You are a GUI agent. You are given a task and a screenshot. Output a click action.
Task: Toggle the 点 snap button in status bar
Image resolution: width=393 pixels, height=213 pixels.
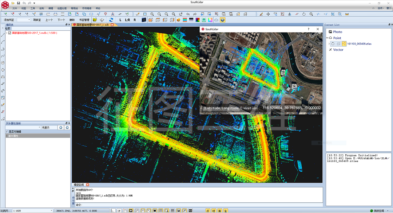[208, 211]
